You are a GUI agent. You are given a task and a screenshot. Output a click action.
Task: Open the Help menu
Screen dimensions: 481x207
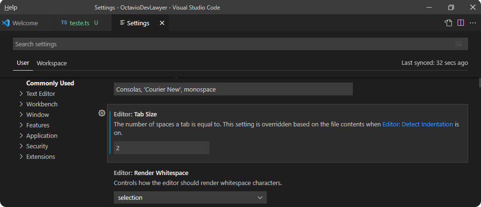pyautogui.click(x=11, y=7)
